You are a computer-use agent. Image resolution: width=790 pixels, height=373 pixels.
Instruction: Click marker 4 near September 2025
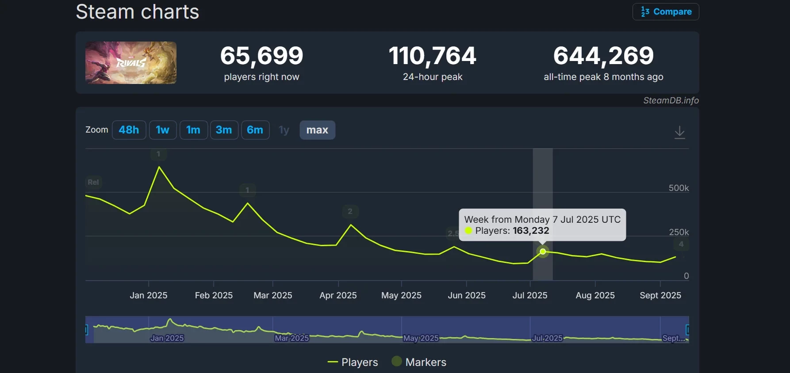[x=681, y=244]
